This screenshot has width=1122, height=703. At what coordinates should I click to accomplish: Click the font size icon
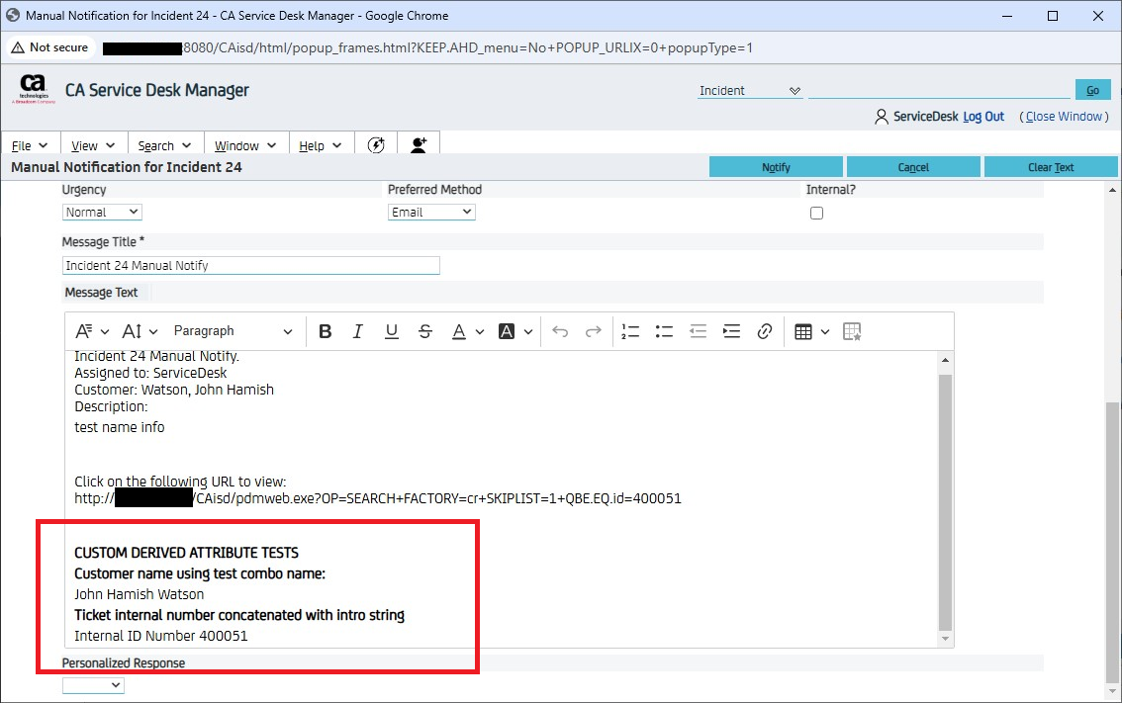click(x=132, y=331)
